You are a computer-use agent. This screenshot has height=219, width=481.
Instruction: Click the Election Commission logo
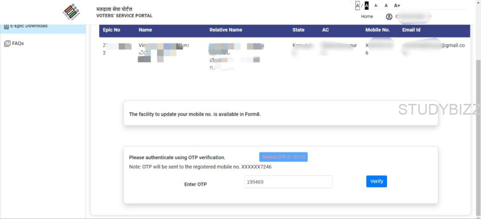[71, 12]
